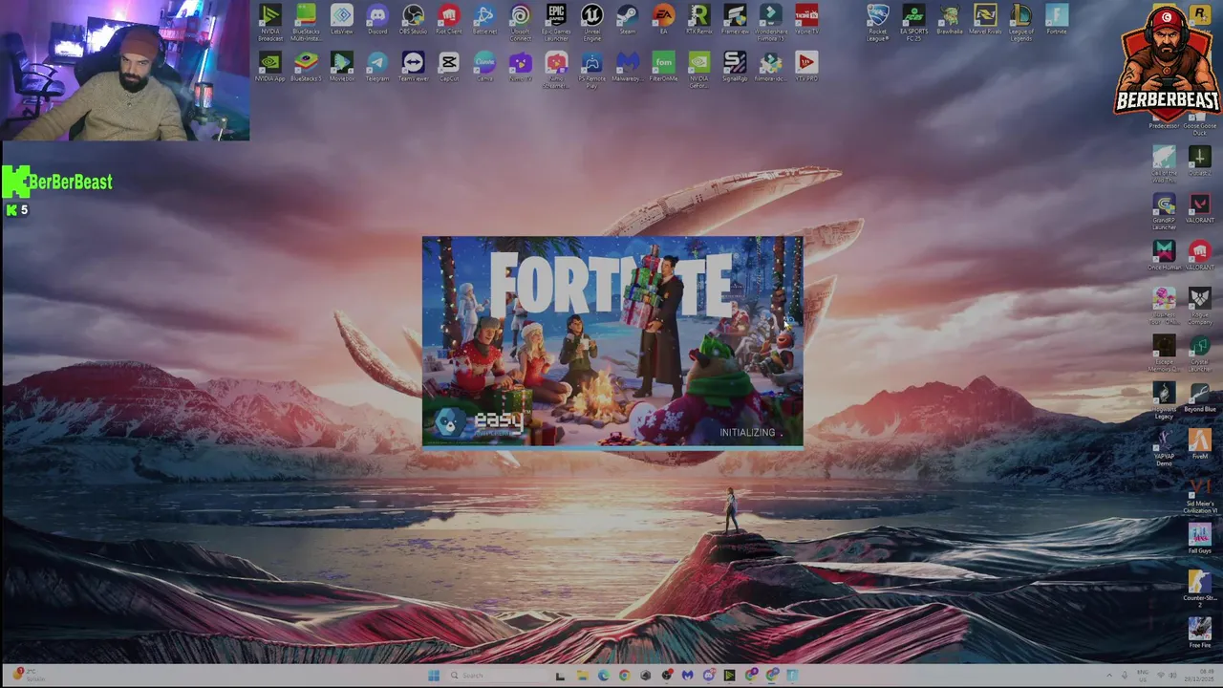Open the Fortnite desktop shortcut
Image resolution: width=1223 pixels, height=688 pixels.
click(1057, 20)
